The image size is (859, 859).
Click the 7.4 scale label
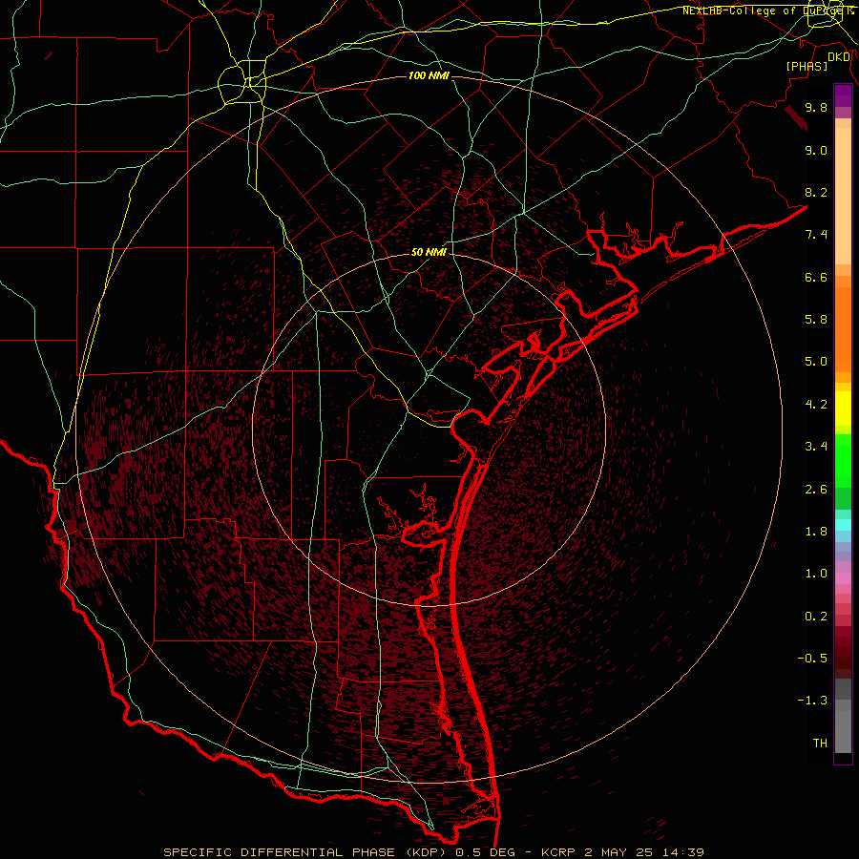click(x=816, y=235)
